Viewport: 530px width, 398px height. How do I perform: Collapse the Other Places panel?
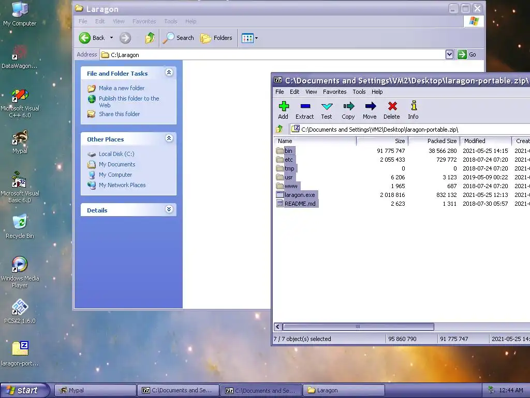pos(169,138)
